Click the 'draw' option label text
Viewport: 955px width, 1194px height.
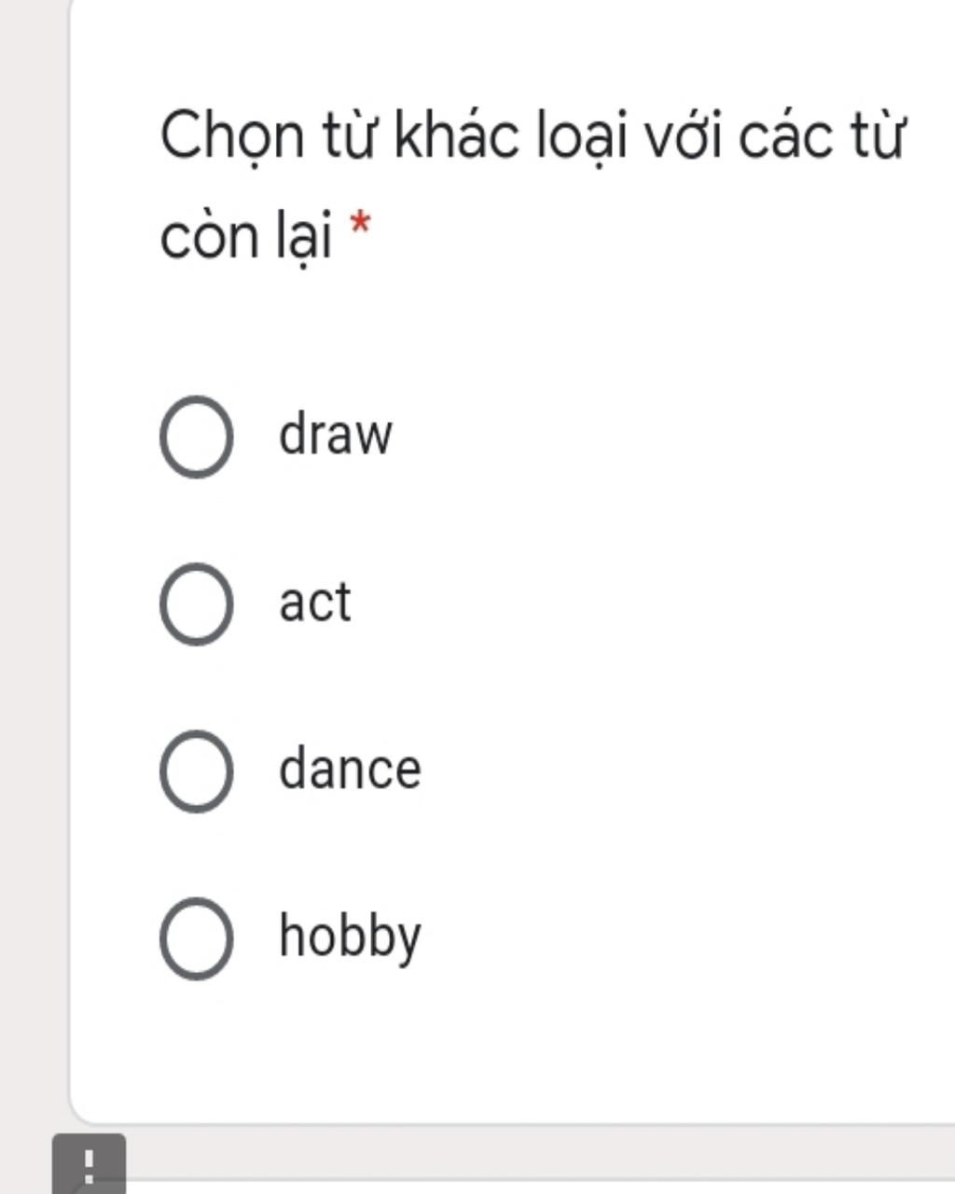[x=336, y=435]
